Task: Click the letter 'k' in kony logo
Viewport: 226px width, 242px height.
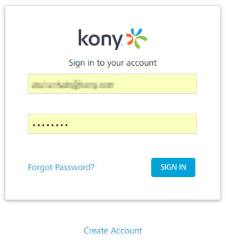Action: click(83, 37)
